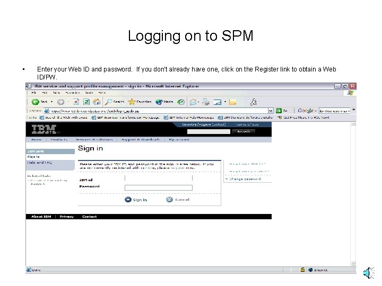Viewport: 382px width, 286px height.
Task: Click the Stop loading icon
Action: (76, 102)
